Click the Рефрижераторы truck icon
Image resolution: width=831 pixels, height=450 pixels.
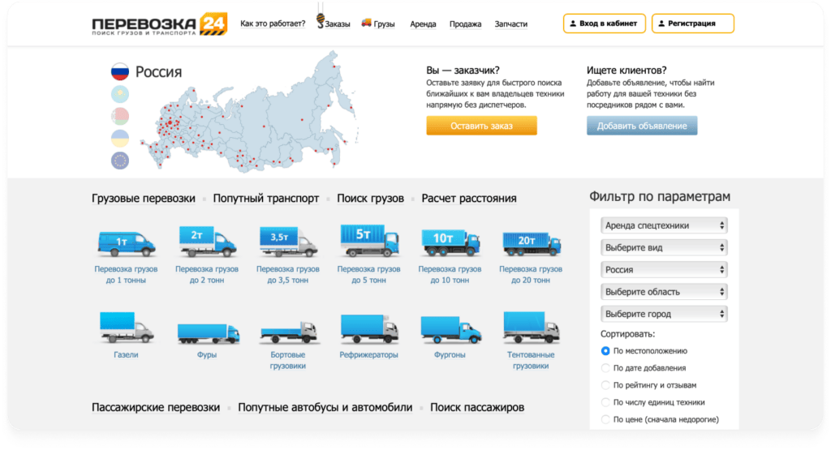(369, 328)
